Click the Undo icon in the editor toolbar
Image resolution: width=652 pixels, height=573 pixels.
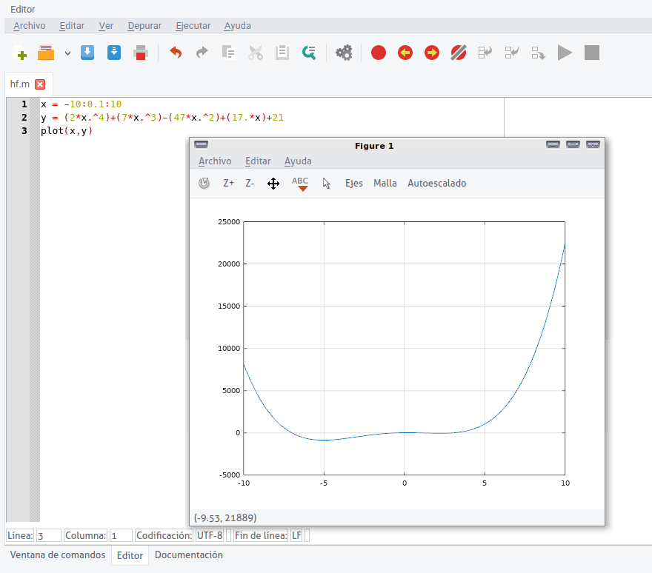click(x=176, y=53)
